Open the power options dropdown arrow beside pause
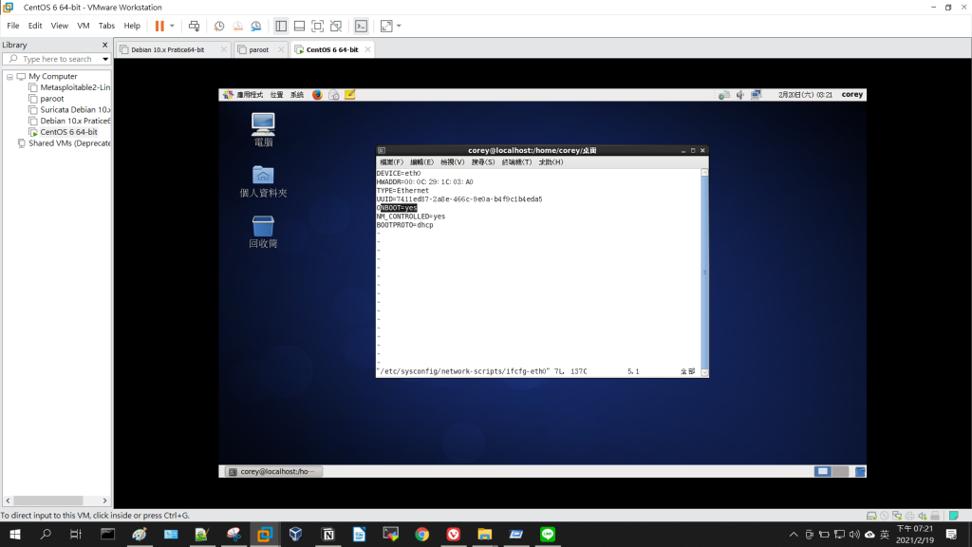972x547 pixels. 173,26
